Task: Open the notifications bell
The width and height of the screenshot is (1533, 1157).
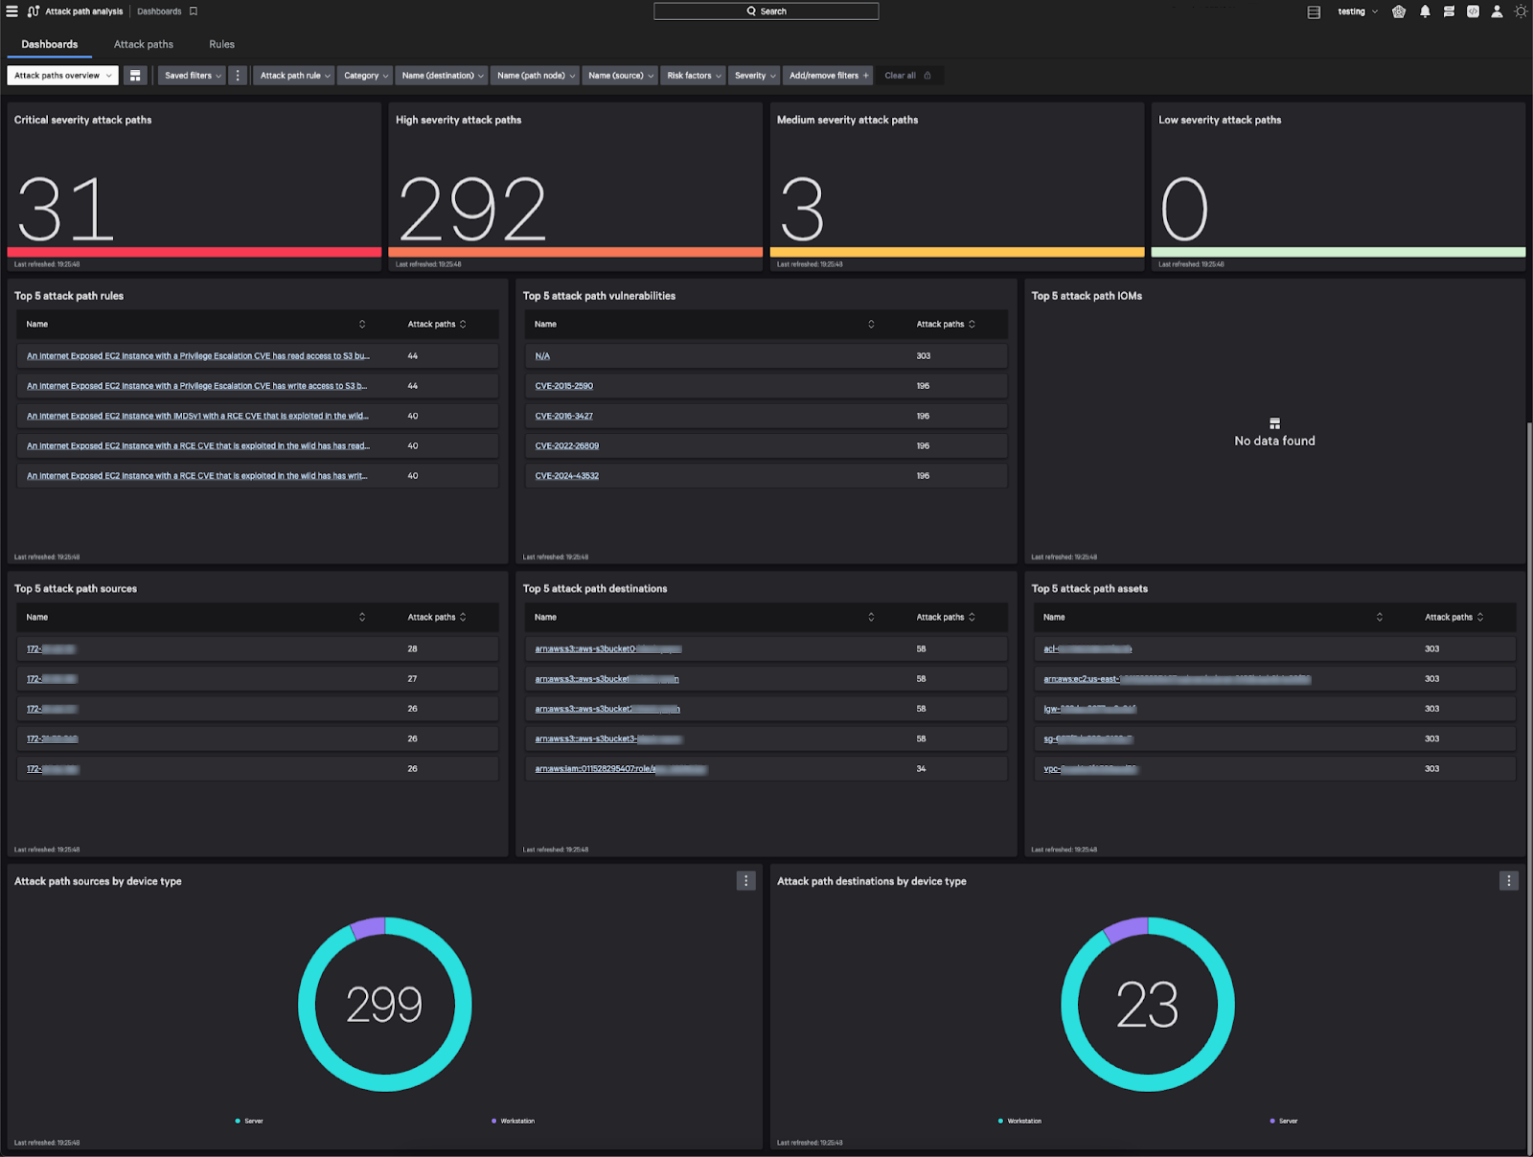Action: [1425, 11]
